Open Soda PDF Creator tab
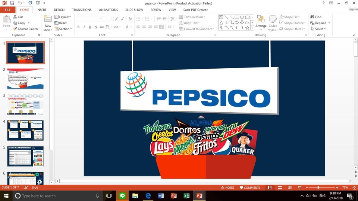This screenshot has height=201, width=358. tap(195, 10)
